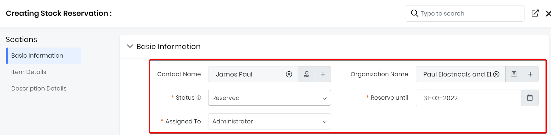
Task: Open the Assigned To Administrator dropdown
Action: click(269, 121)
